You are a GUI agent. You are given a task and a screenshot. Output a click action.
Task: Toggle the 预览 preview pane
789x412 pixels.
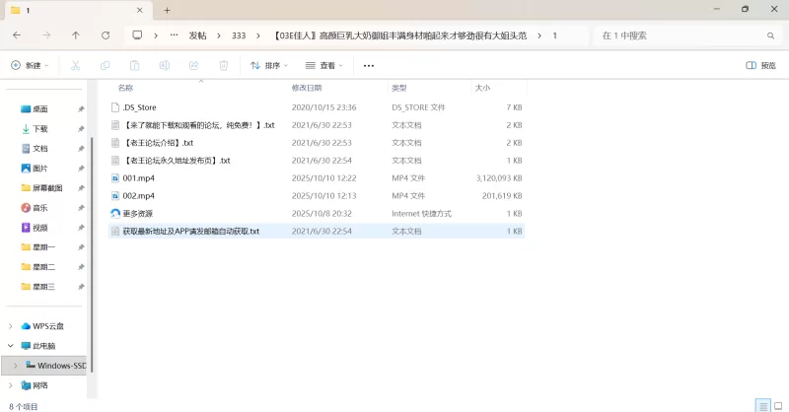(759, 66)
